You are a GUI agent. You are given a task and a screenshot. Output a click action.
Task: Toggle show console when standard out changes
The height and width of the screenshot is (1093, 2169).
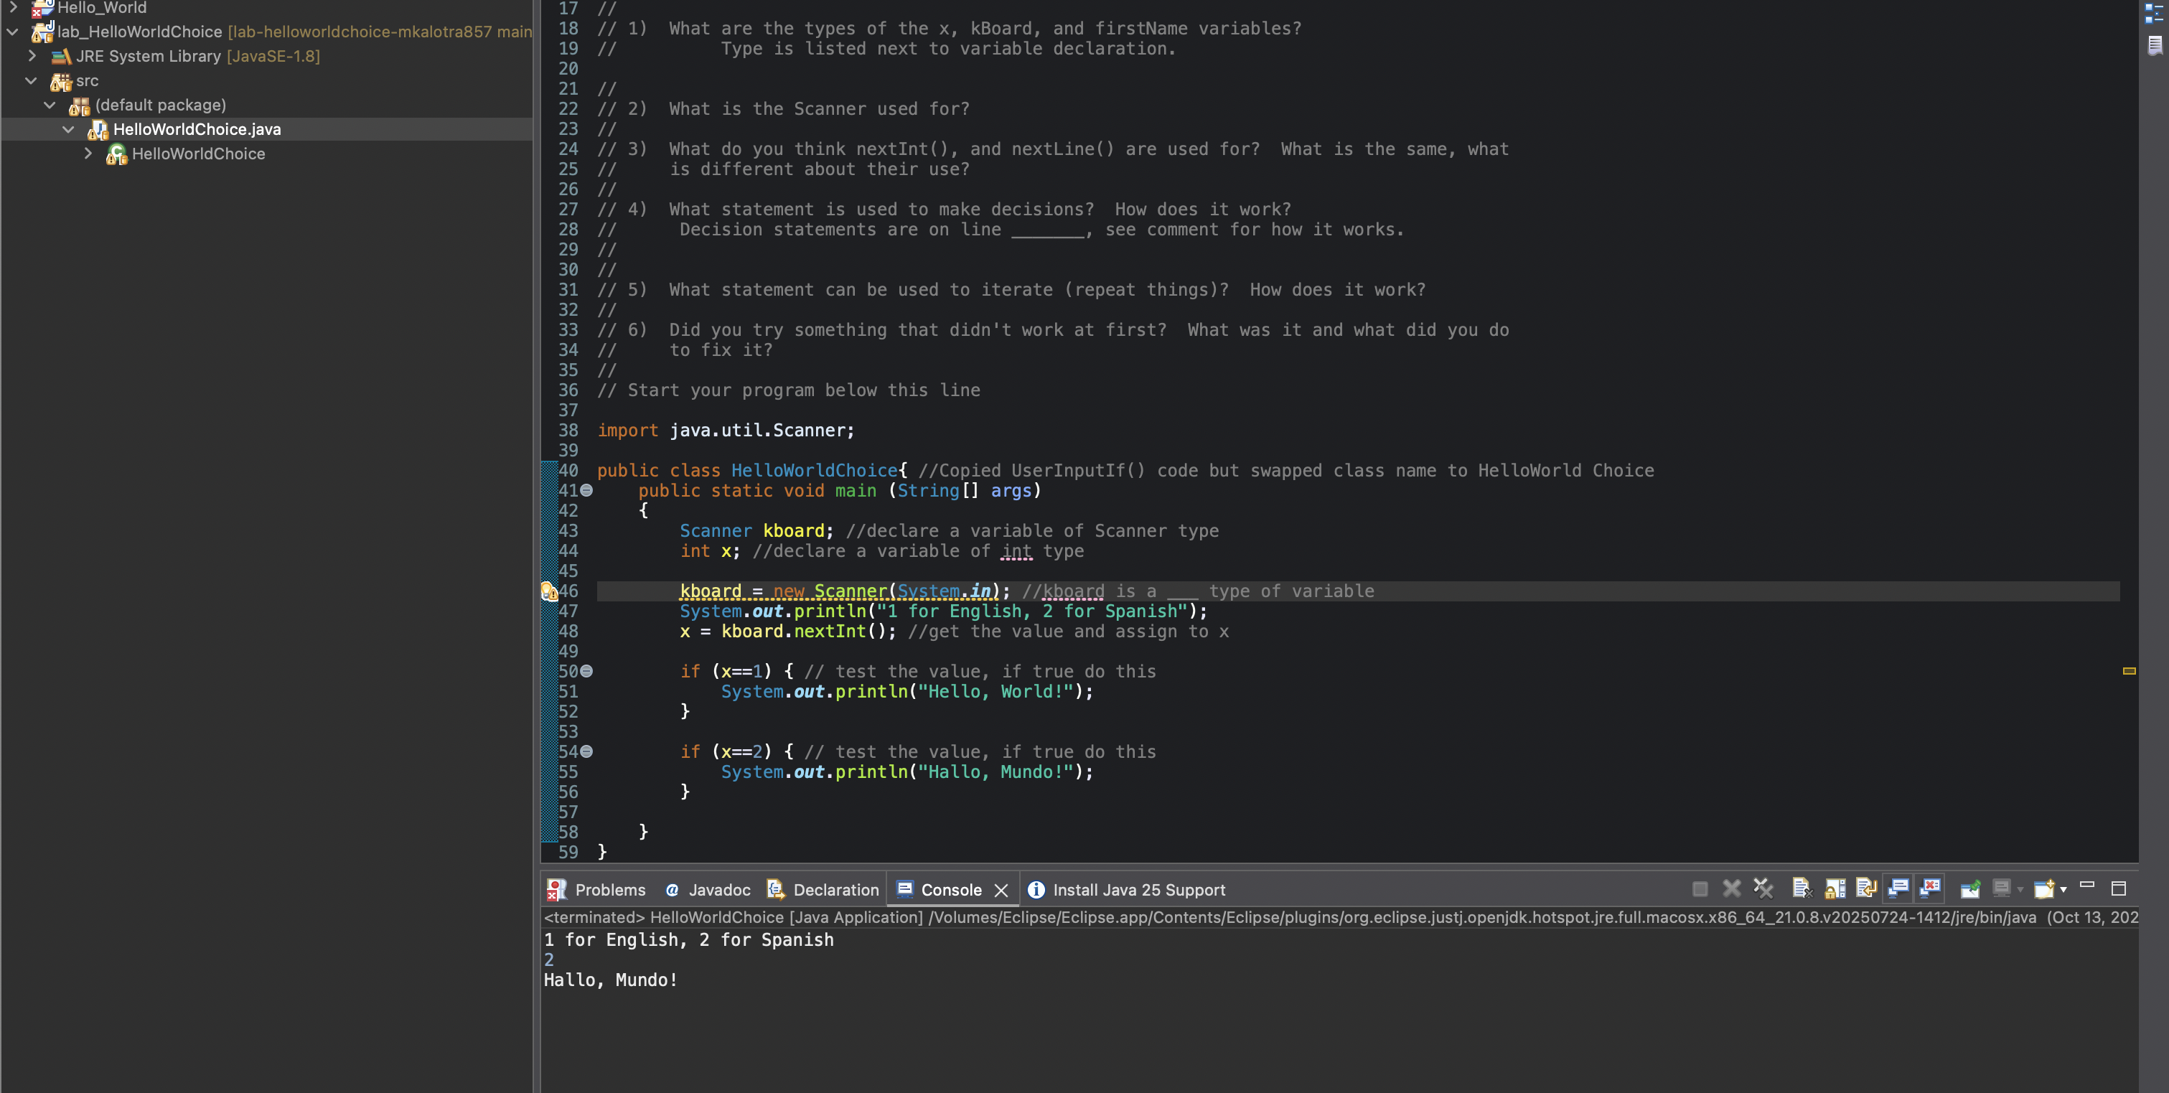(1898, 888)
